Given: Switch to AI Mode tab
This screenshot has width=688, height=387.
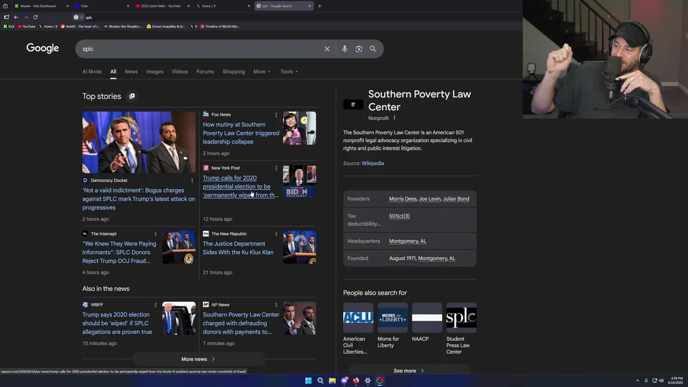Looking at the screenshot, I should [92, 71].
